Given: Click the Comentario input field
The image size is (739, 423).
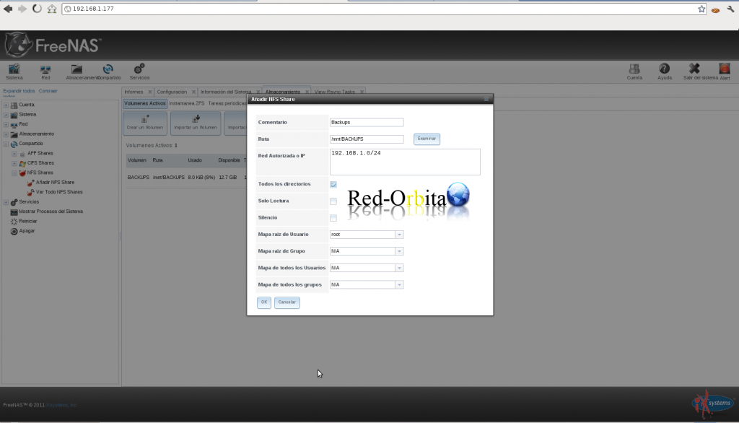Looking at the screenshot, I should (x=367, y=122).
